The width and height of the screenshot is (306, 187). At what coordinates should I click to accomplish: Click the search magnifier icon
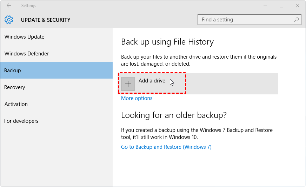point(297,20)
